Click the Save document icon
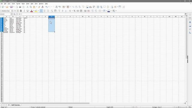 click(x=11, y=7)
